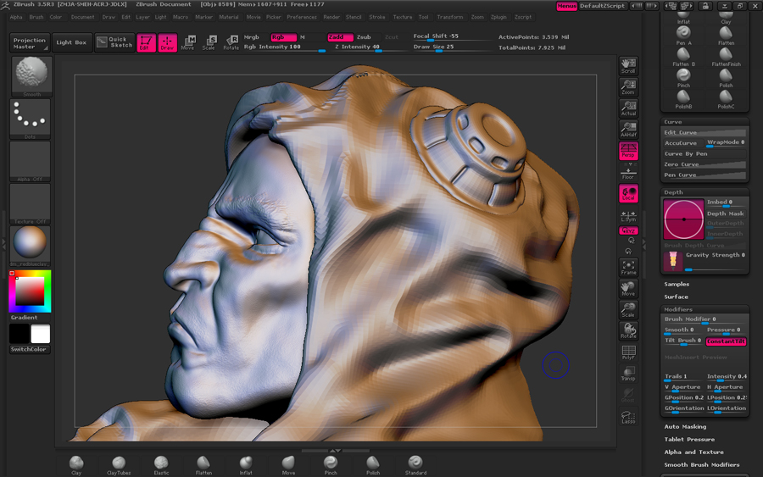Launch Projection Master
The image size is (763, 477).
pyautogui.click(x=29, y=43)
